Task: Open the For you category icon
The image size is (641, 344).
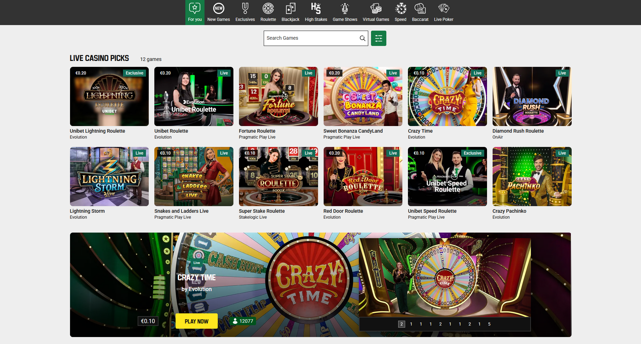Action: coord(195,8)
